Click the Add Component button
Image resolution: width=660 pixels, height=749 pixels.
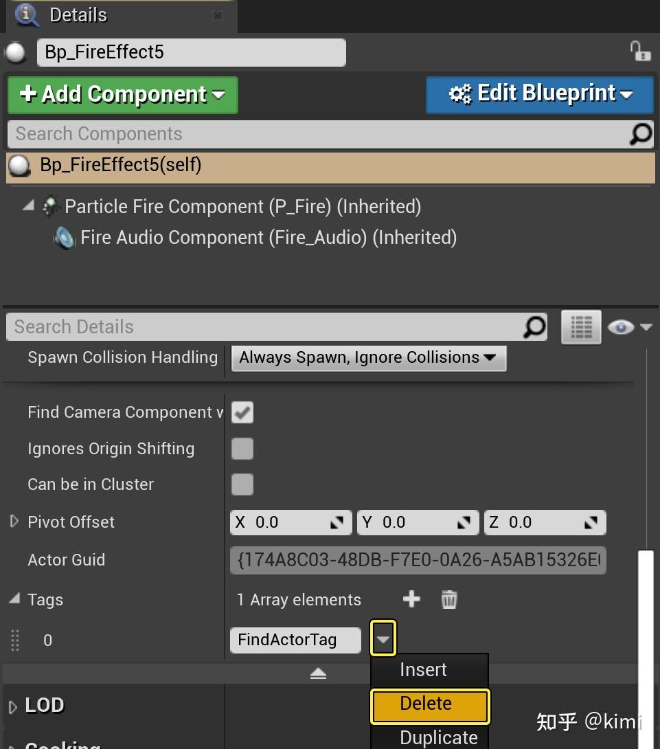pos(123,94)
